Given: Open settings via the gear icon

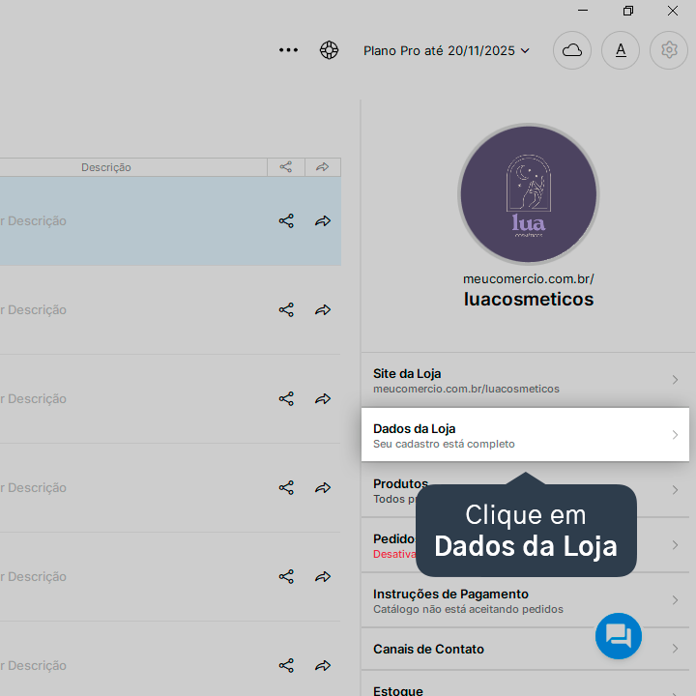Looking at the screenshot, I should point(669,50).
